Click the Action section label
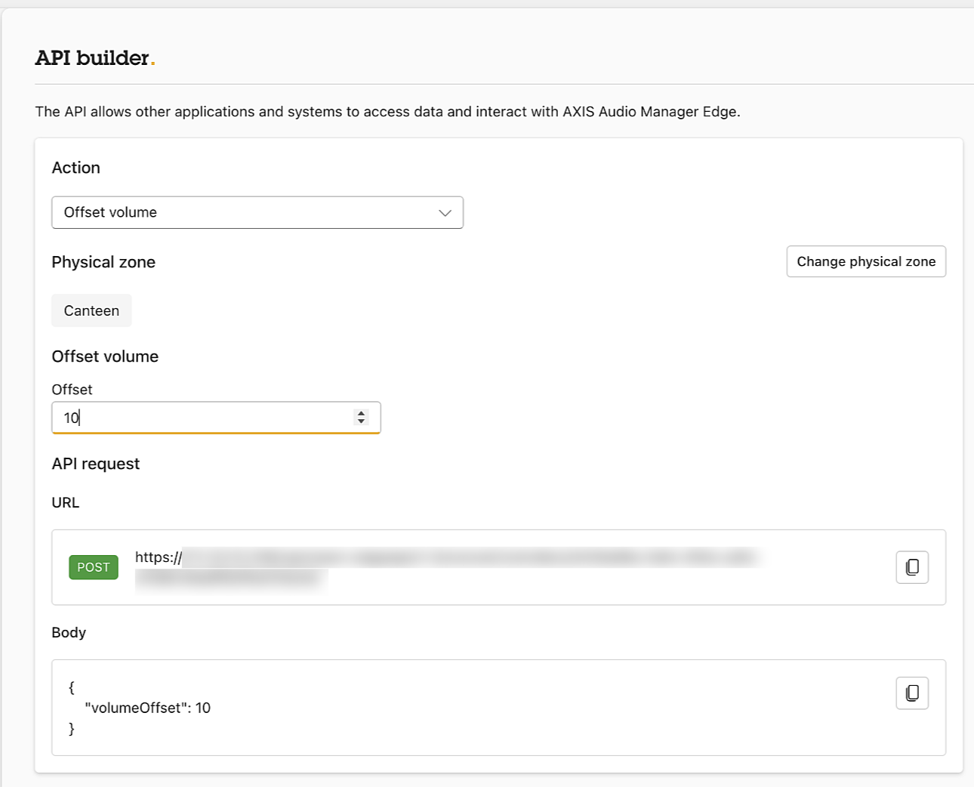 (x=76, y=168)
